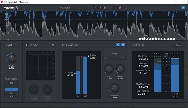This screenshot has width=188, height=108.
Task: Select 16x oversampling option
Action: [11, 96]
